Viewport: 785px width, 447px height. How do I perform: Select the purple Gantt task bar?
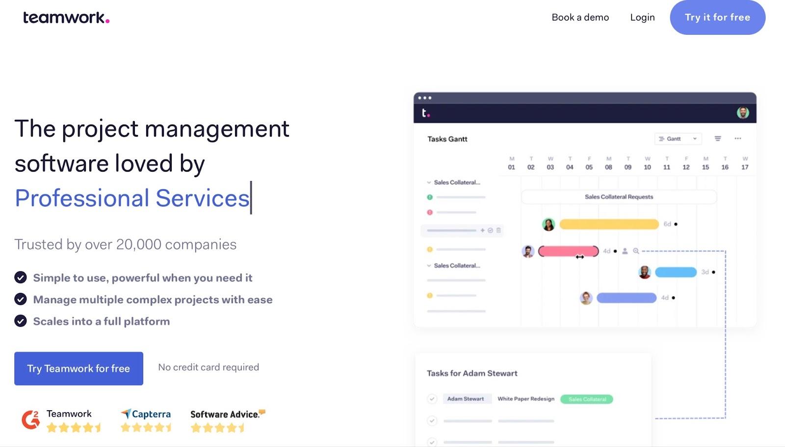pyautogui.click(x=627, y=298)
